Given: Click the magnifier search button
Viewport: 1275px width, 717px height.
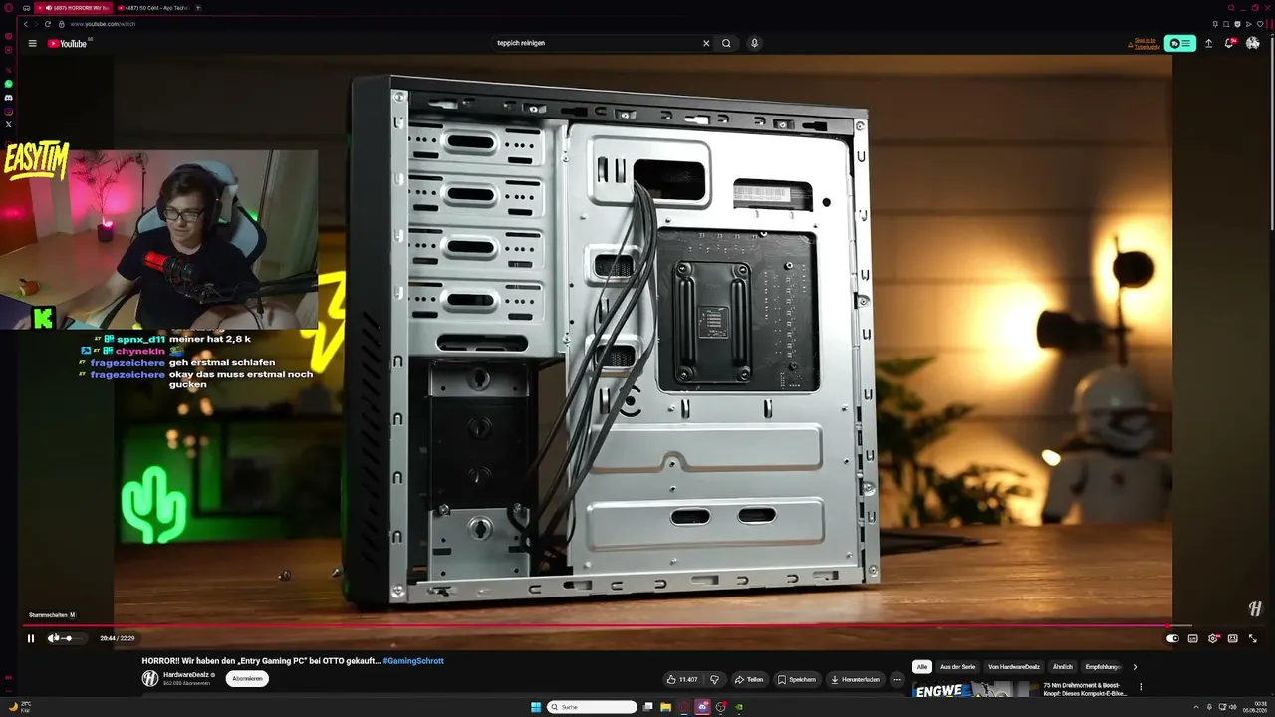Looking at the screenshot, I should [x=726, y=43].
